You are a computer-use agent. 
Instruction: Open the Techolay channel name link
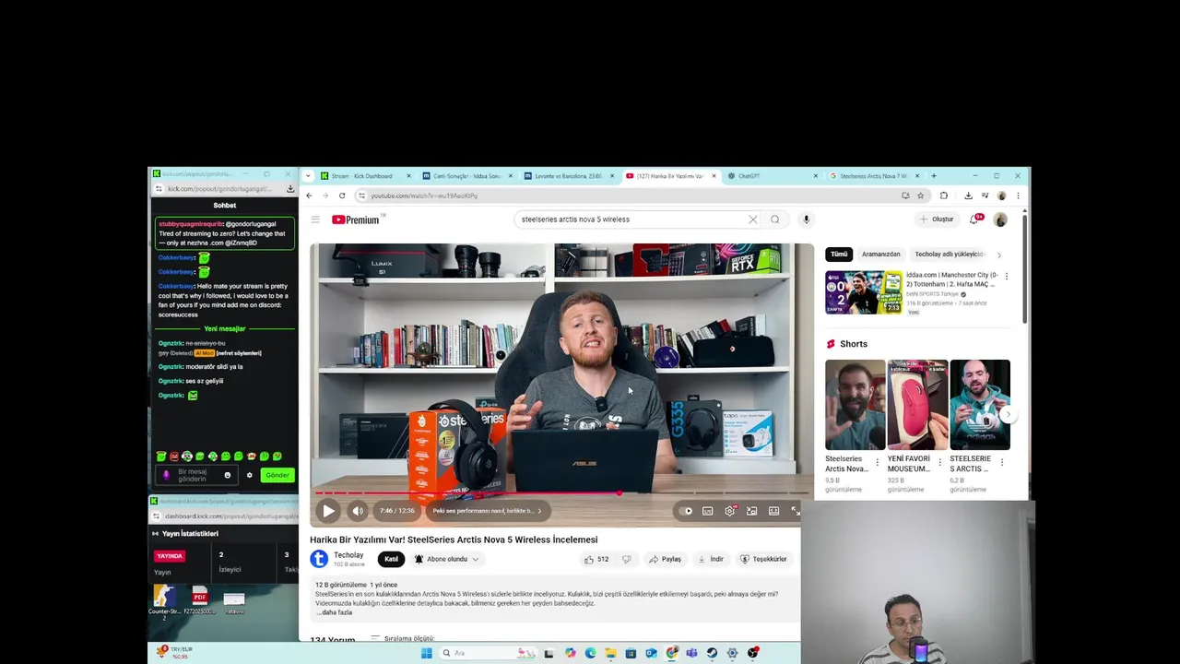(348, 555)
